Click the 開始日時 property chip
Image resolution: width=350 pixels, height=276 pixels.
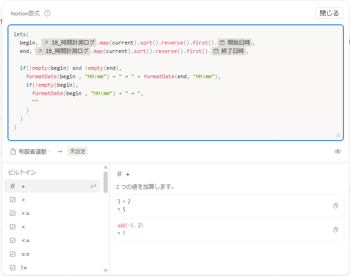tap(235, 43)
